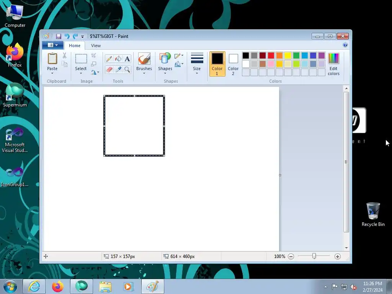Image resolution: width=392 pixels, height=294 pixels.
Task: Open the Size line thickness dropdown
Action: [197, 64]
